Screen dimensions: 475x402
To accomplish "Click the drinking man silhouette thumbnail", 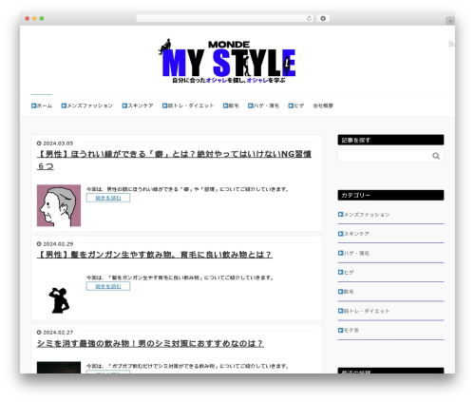I will 59,300.
